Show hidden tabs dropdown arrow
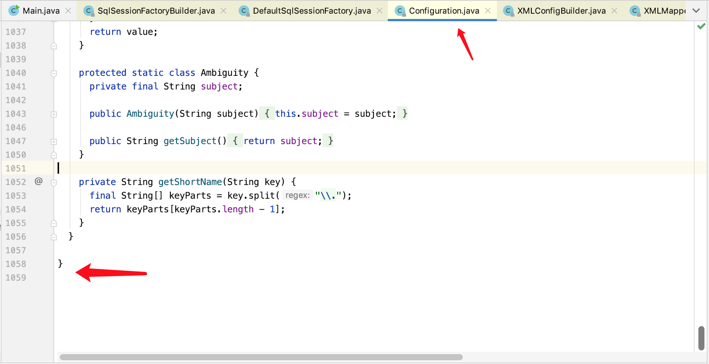Image resolution: width=709 pixels, height=364 pixels. click(696, 11)
